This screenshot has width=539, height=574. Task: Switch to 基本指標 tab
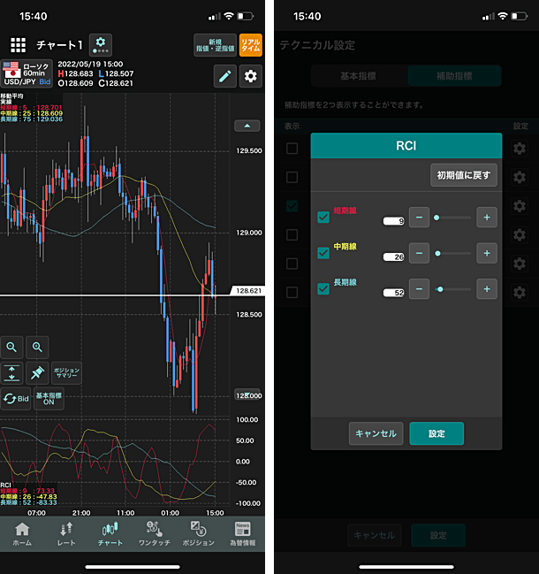click(359, 76)
